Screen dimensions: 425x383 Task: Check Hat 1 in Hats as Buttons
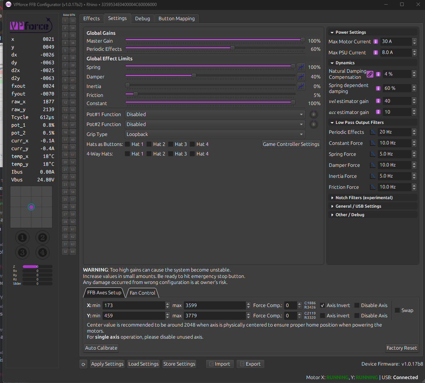[127, 144]
